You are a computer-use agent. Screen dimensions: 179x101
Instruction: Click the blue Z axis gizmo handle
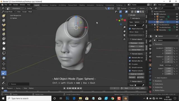121,16
